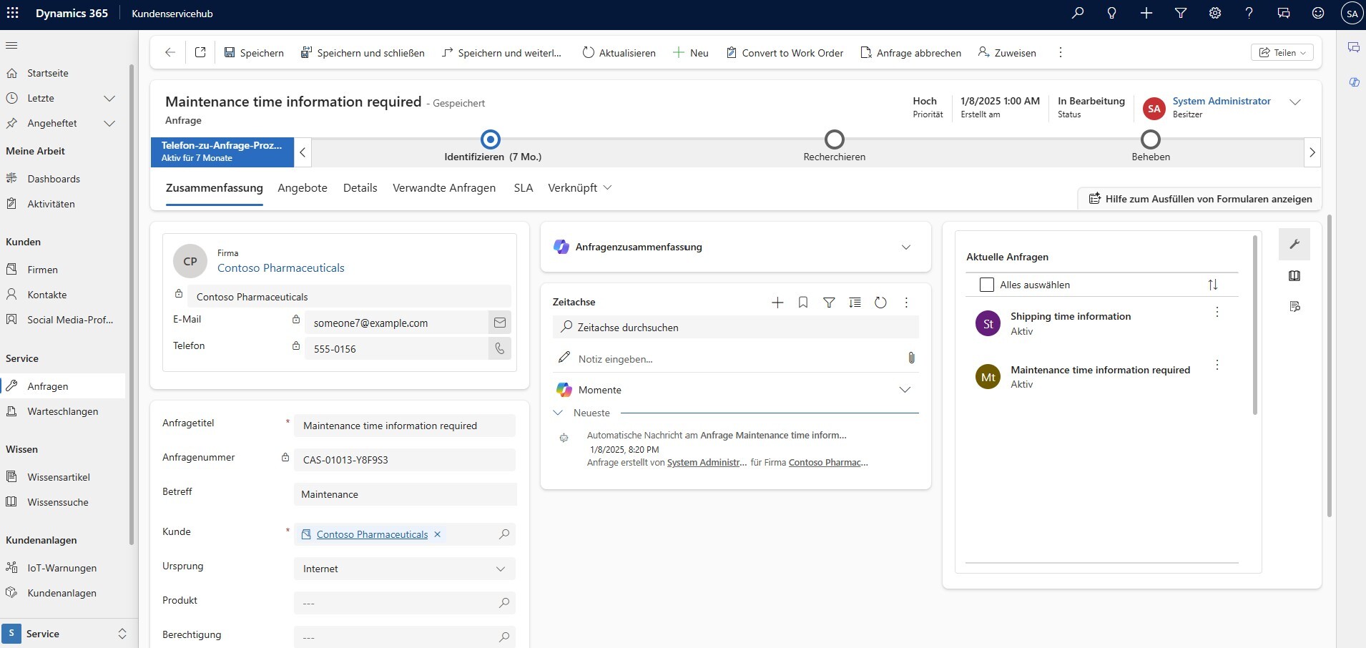Click Speichern und schließen button
The height and width of the screenshot is (648, 1366).
(363, 53)
